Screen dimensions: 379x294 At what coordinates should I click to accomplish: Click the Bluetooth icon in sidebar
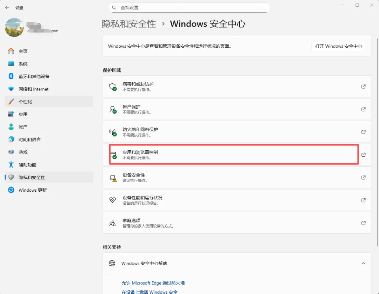click(11, 76)
